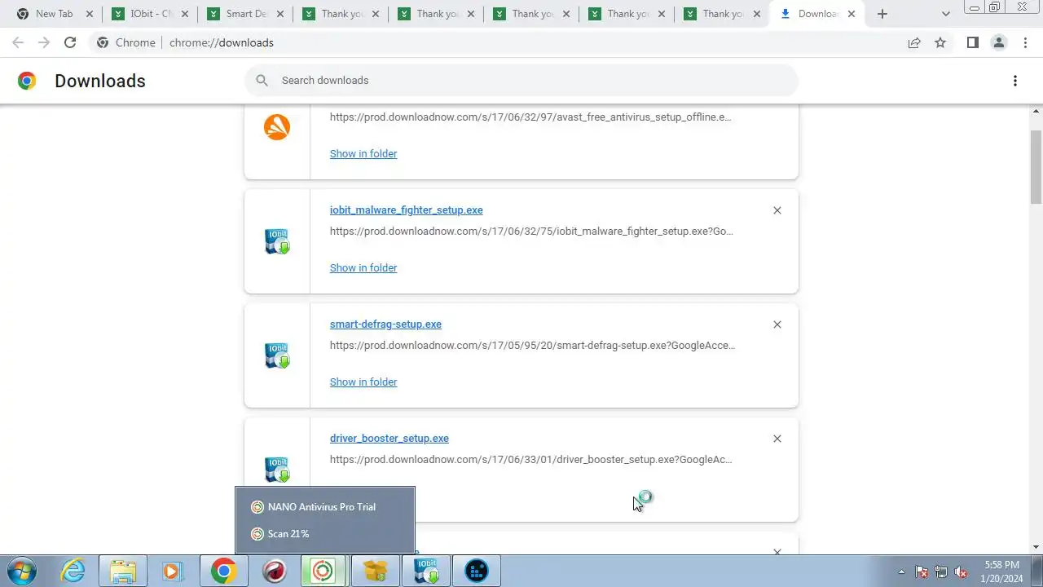Screen dimensions: 1043x587
Task: Close the Downloads tab
Action: [852, 14]
